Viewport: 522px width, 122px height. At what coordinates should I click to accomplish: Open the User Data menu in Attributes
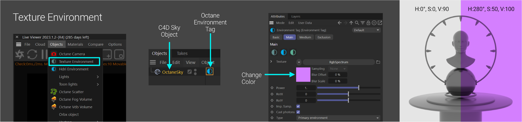point(305,23)
